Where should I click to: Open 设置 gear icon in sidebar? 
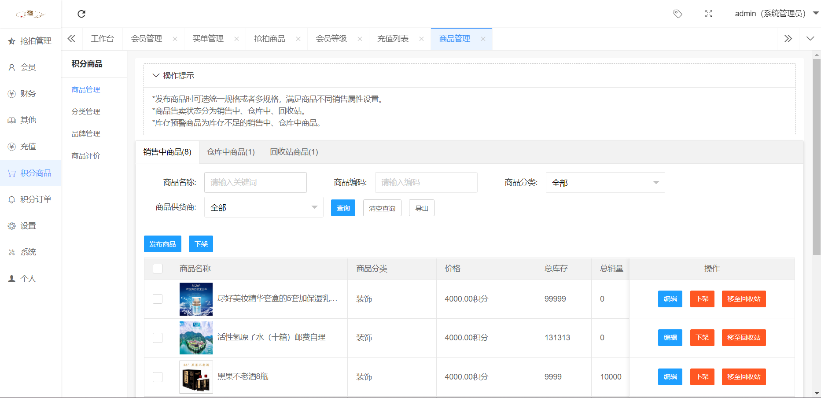tap(12, 226)
